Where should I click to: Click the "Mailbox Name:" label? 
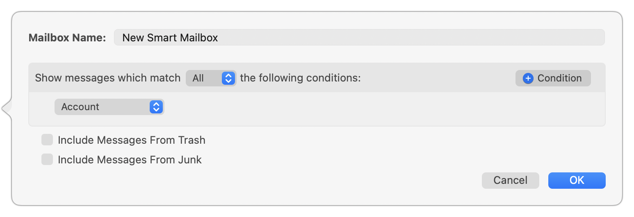point(67,38)
